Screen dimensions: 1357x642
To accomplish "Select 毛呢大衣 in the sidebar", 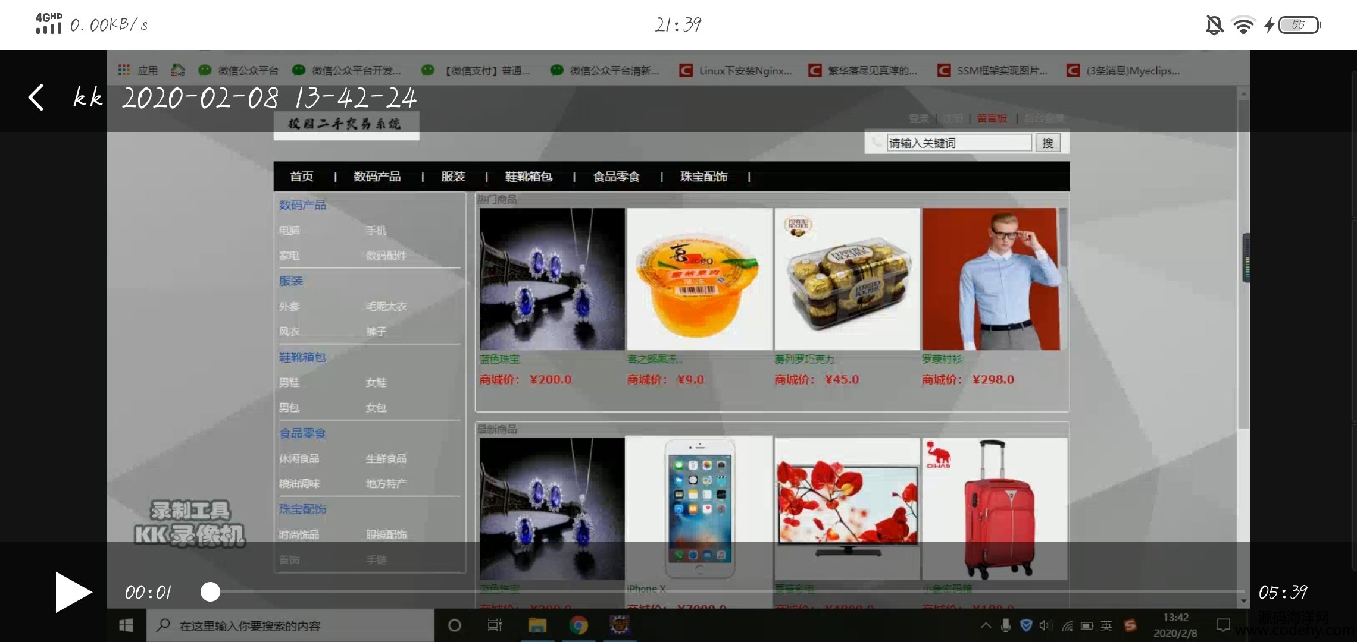I will tap(386, 306).
